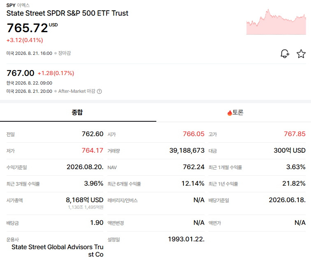Select the 종합 tab
Screen dimensions: 311x262
[x=78, y=112]
